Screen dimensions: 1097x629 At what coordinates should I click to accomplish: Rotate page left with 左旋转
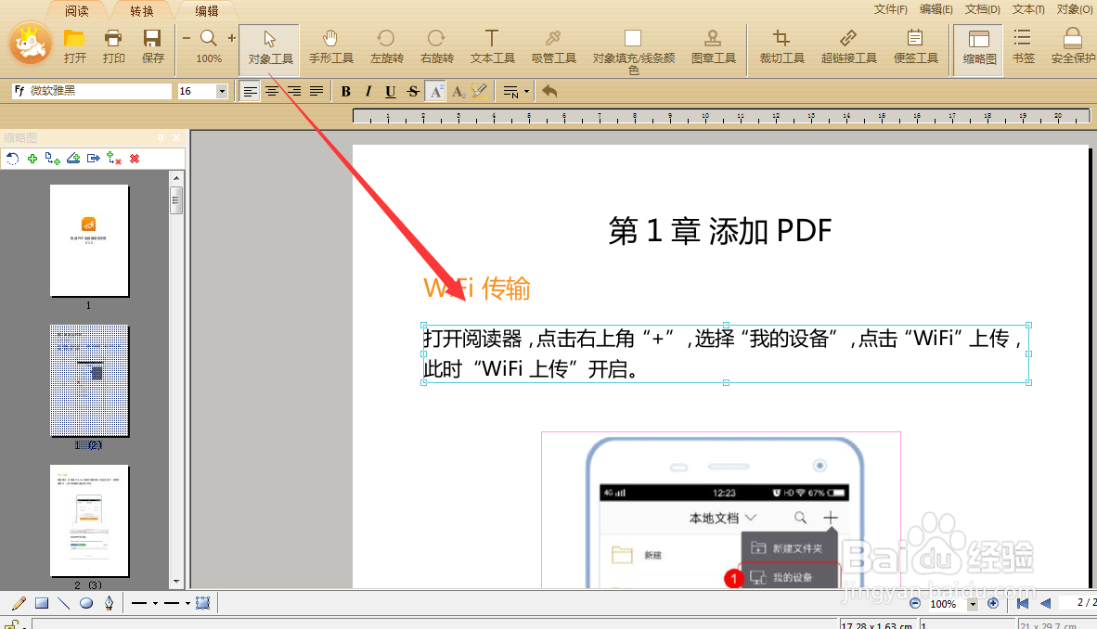tap(386, 47)
